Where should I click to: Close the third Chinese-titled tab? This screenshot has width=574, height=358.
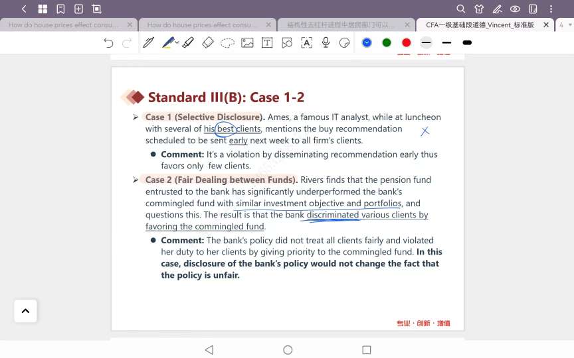(x=407, y=25)
